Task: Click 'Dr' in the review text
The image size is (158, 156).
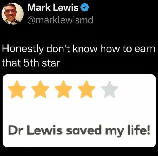Action: point(15,130)
